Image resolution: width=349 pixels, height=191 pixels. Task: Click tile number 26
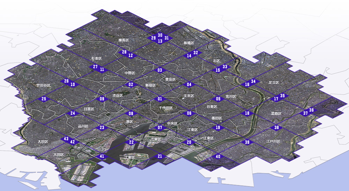tap(66, 81)
